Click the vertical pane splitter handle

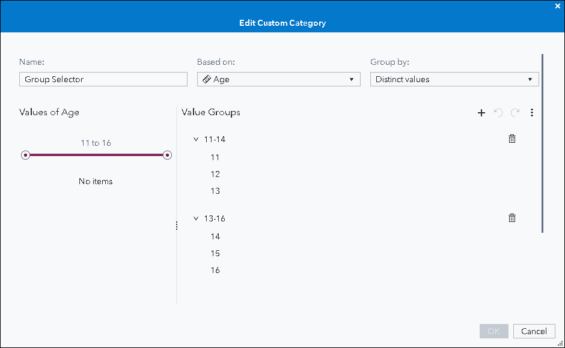click(177, 226)
